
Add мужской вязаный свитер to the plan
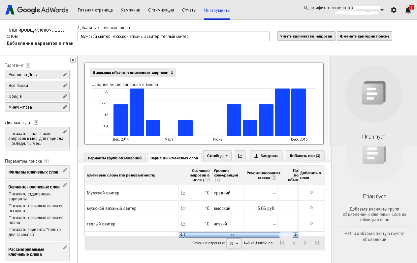[x=311, y=208]
